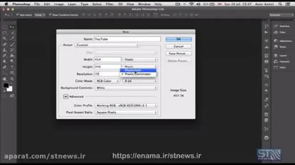Select the Crop tool
This screenshot has width=295, height=165.
5,38
